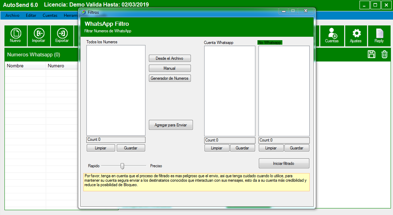Viewport: 393px width, 215px height.
Task: Click inside the Todos los Numeros list box
Action: coord(116,91)
